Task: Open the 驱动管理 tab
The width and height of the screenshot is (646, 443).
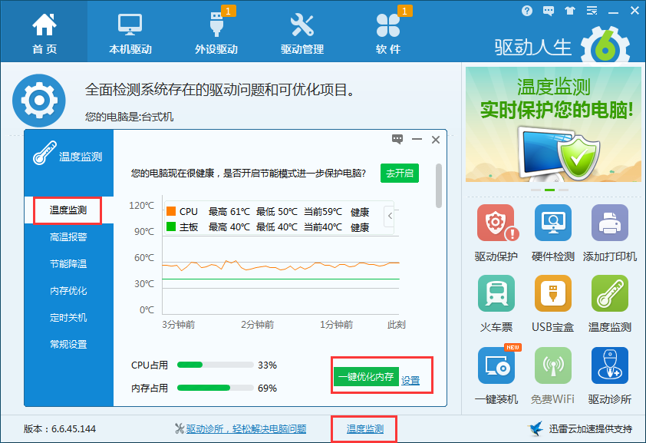Action: (x=302, y=33)
